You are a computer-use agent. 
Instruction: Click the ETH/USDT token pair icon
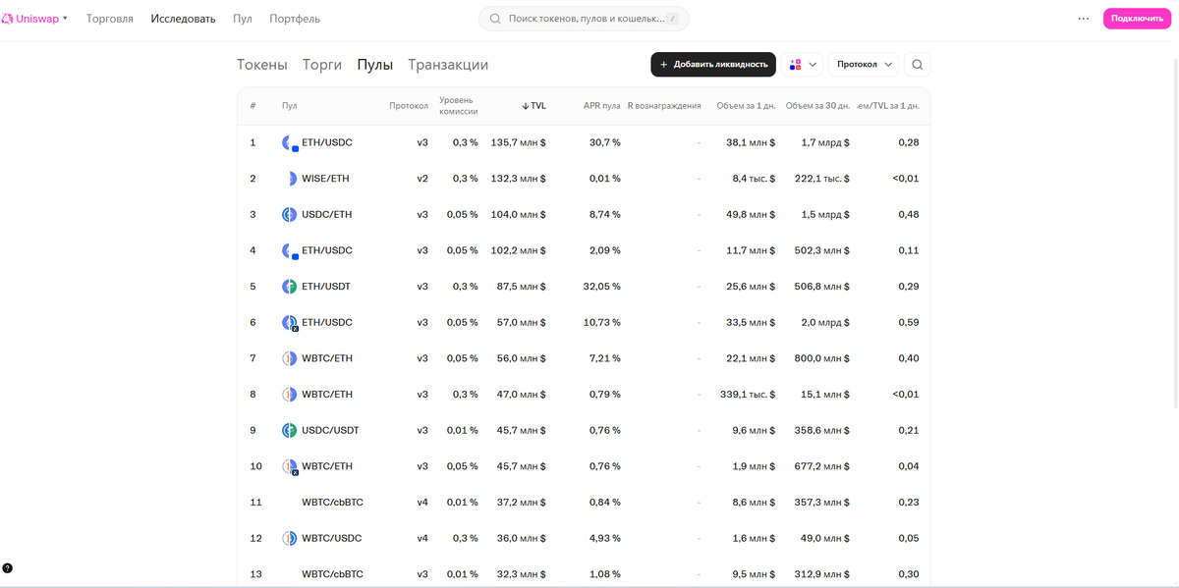pos(290,287)
